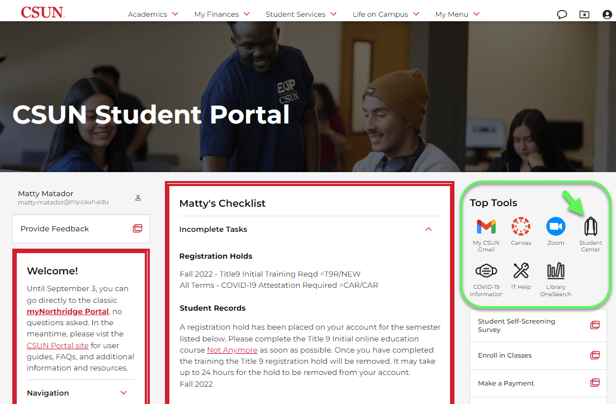
Task: Click profile icon beside Matty Matador
Action: [x=138, y=198]
